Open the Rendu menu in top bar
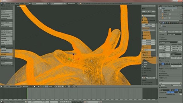The width and height of the screenshot is (183, 103). click(x=17, y=4)
